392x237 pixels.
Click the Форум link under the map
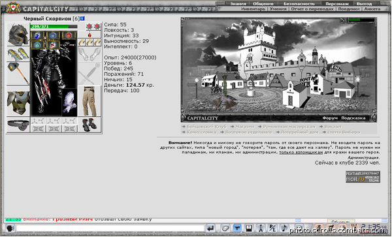[330, 118]
